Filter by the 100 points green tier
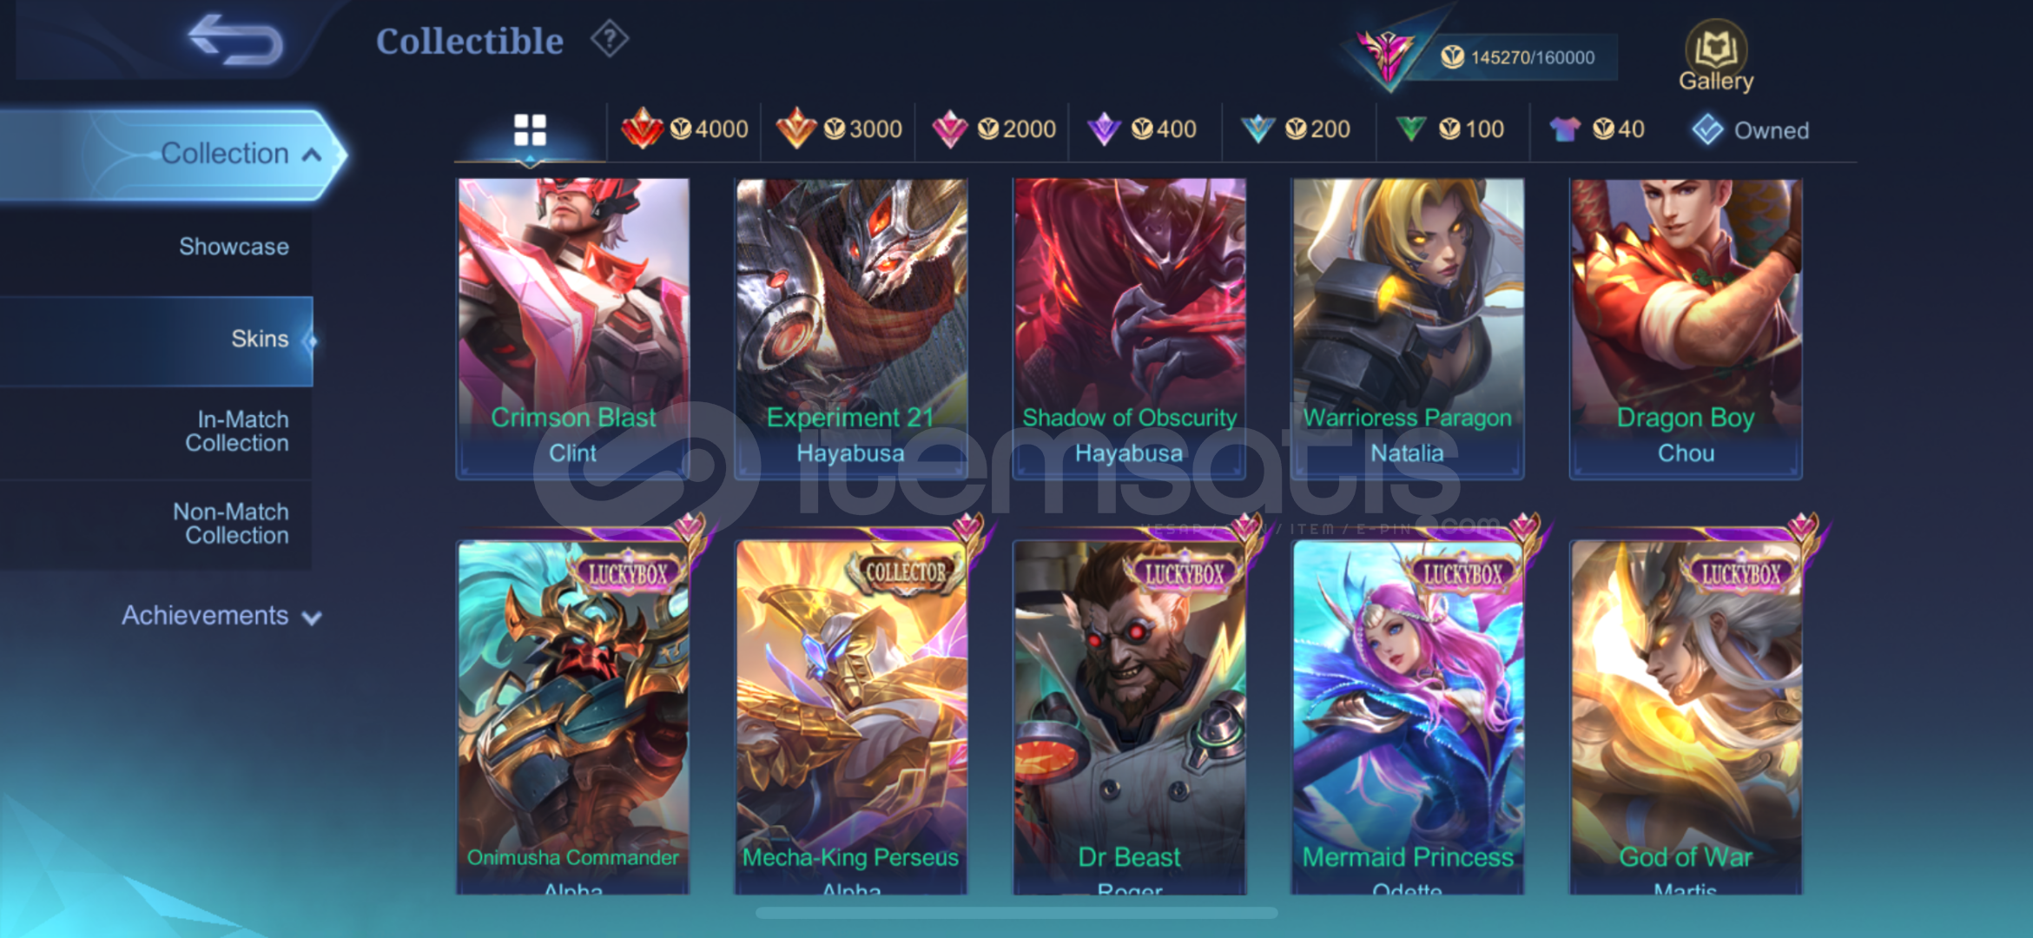This screenshot has width=2033, height=938. coord(1449,129)
